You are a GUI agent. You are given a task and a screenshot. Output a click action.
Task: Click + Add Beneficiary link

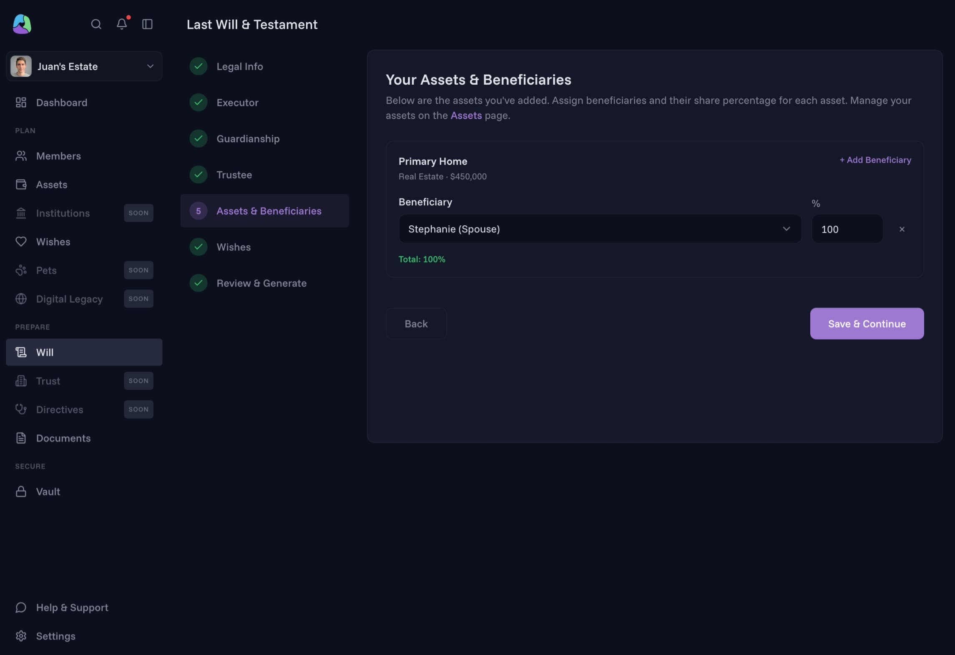[x=875, y=160]
